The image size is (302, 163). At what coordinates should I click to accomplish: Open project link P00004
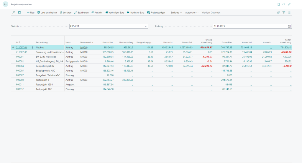pos(20,66)
